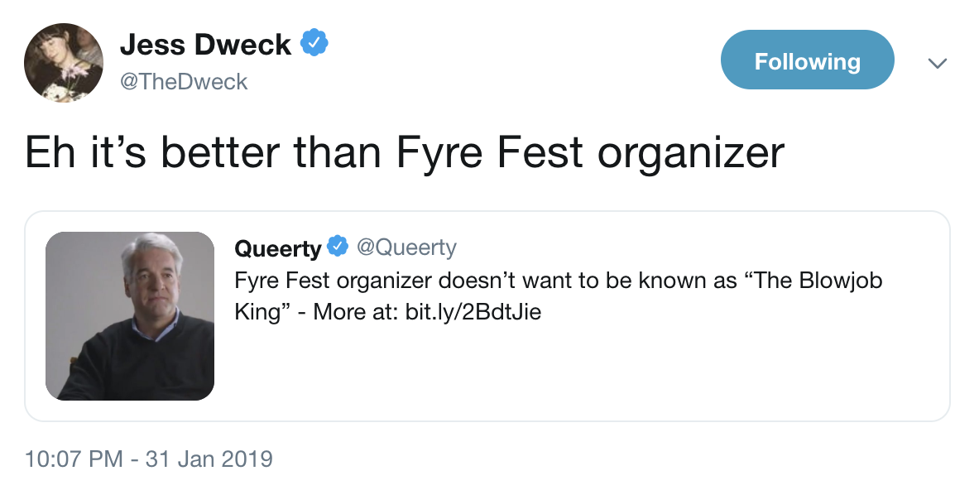Click "Fyre Fest organizer" in the main tweet
This screenshot has height=490, width=955.
click(x=590, y=152)
